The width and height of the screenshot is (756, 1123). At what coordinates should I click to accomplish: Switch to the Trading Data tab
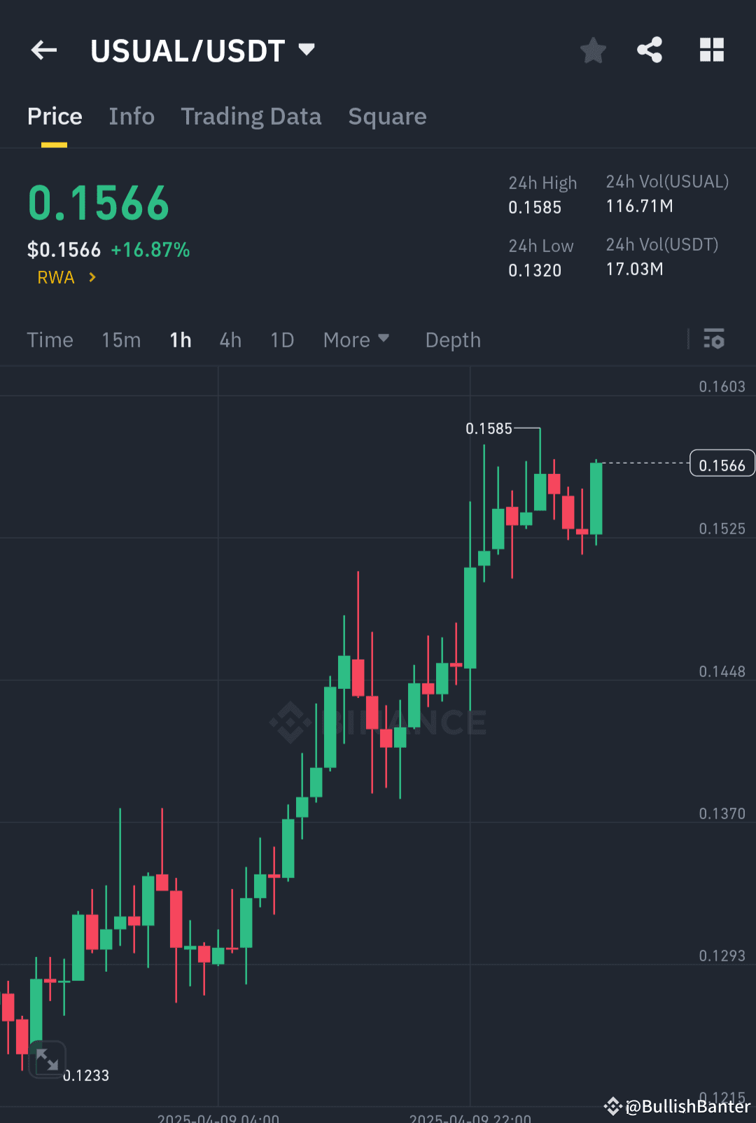pyautogui.click(x=251, y=116)
